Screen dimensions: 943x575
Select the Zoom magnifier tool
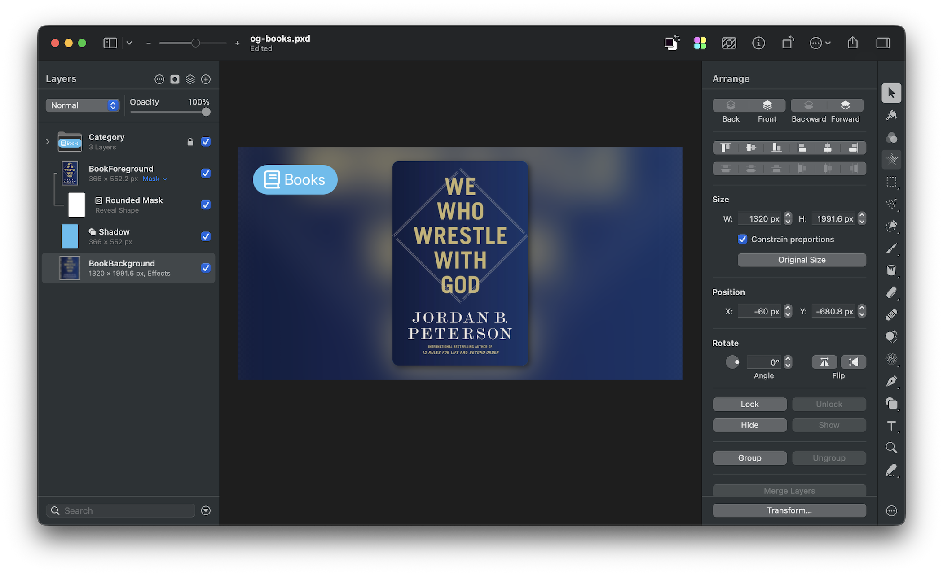point(891,448)
